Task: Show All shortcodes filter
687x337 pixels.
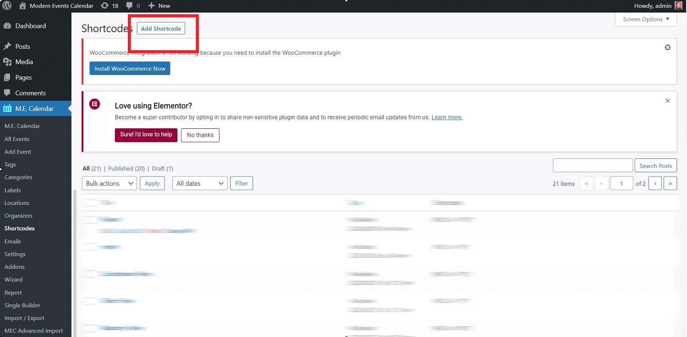Action: [x=86, y=169]
